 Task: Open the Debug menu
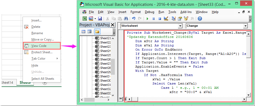coord(149,12)
